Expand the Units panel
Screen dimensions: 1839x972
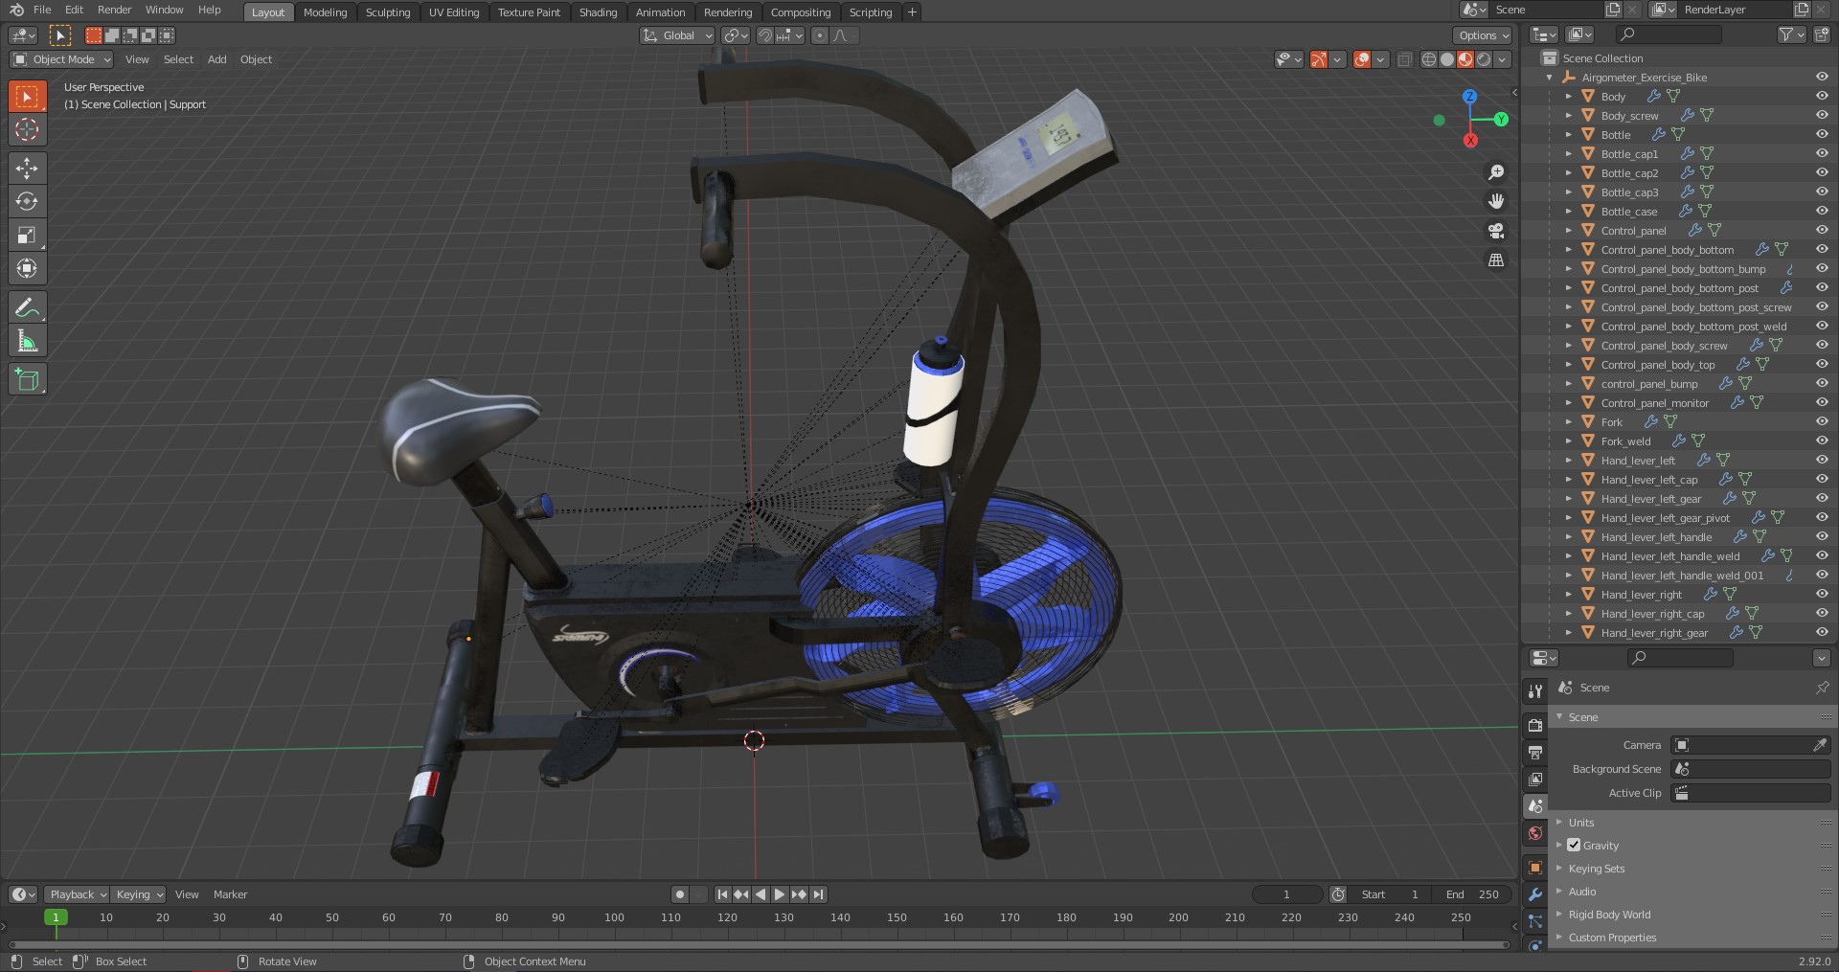[1581, 823]
